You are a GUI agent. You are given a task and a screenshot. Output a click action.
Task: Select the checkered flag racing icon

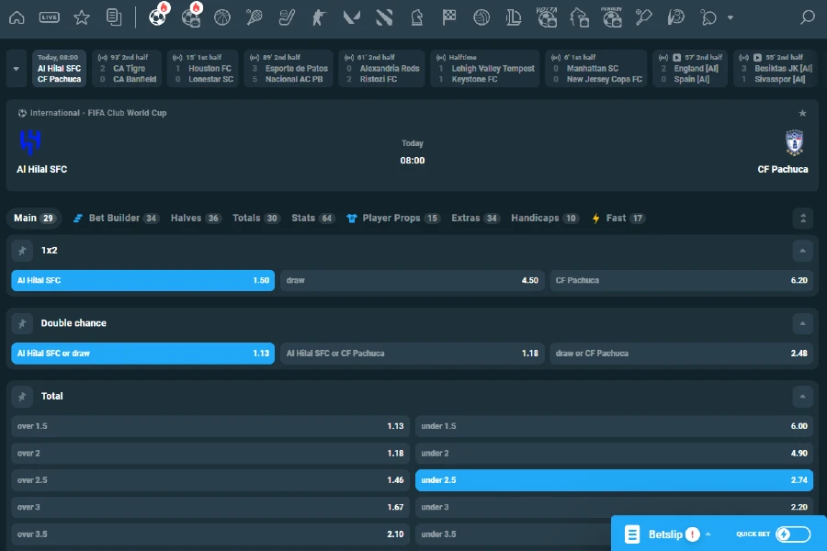448,17
